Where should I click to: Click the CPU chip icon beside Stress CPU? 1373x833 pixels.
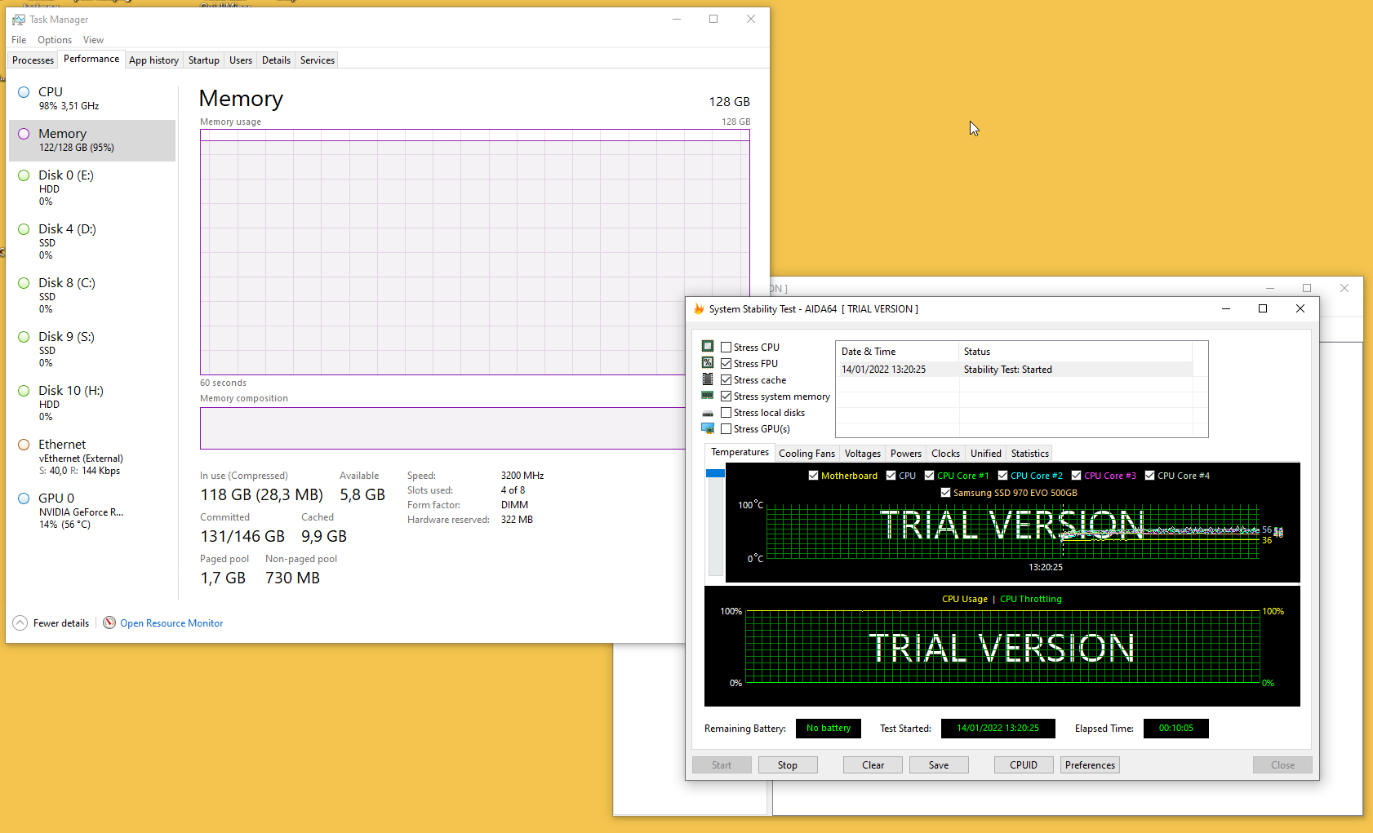point(708,347)
